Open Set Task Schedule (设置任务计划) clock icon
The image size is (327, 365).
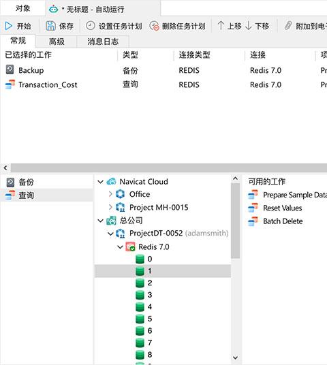91,26
